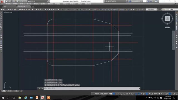
Task: Toggle Lineweight display in the status bar
Action: (144, 94)
